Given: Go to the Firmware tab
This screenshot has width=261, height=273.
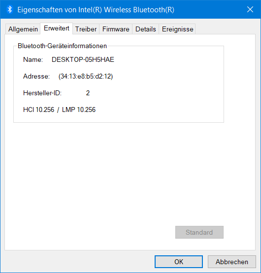Looking at the screenshot, I should coord(116,29).
